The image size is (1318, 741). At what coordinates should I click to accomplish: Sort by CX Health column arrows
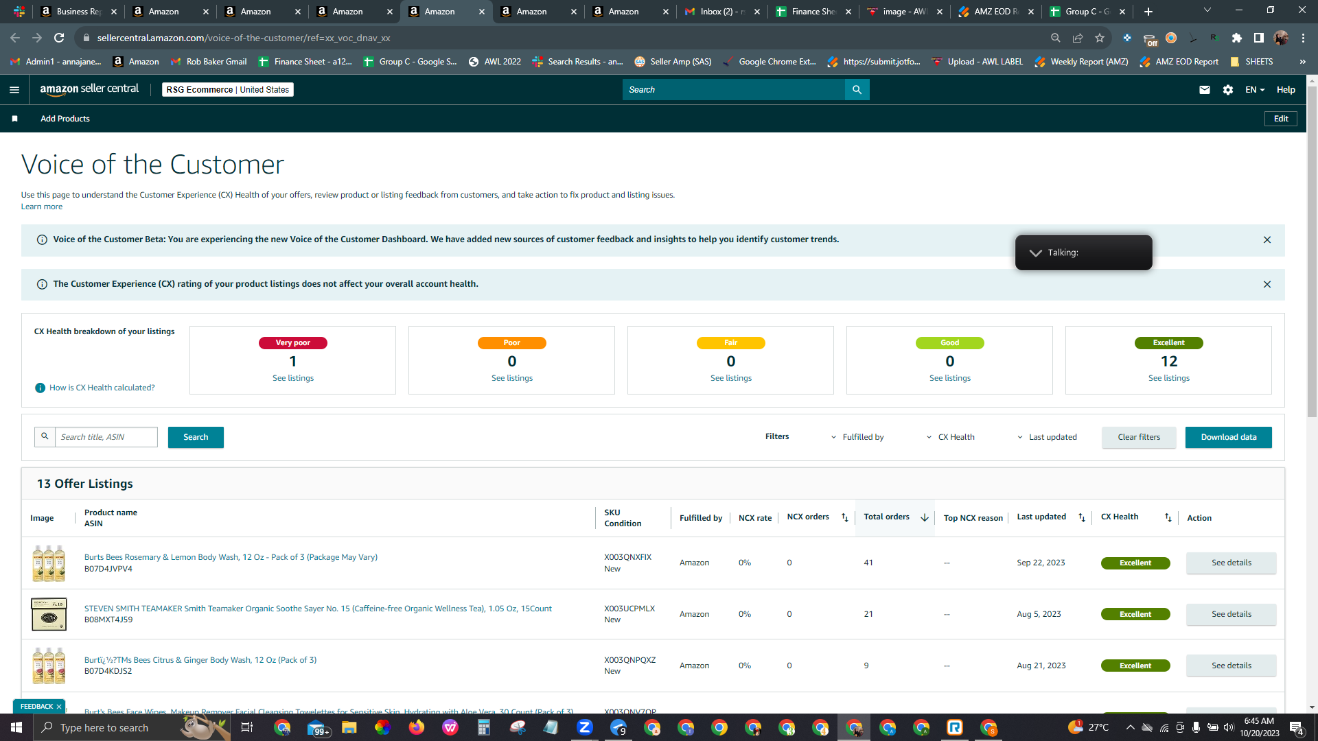[x=1168, y=518]
